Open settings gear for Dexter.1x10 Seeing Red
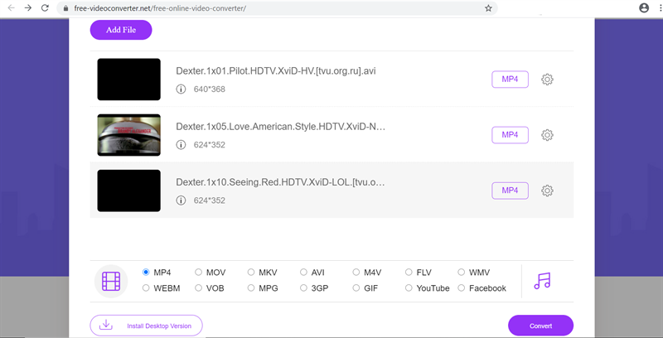Screen dimensions: 663x338 pyautogui.click(x=547, y=191)
